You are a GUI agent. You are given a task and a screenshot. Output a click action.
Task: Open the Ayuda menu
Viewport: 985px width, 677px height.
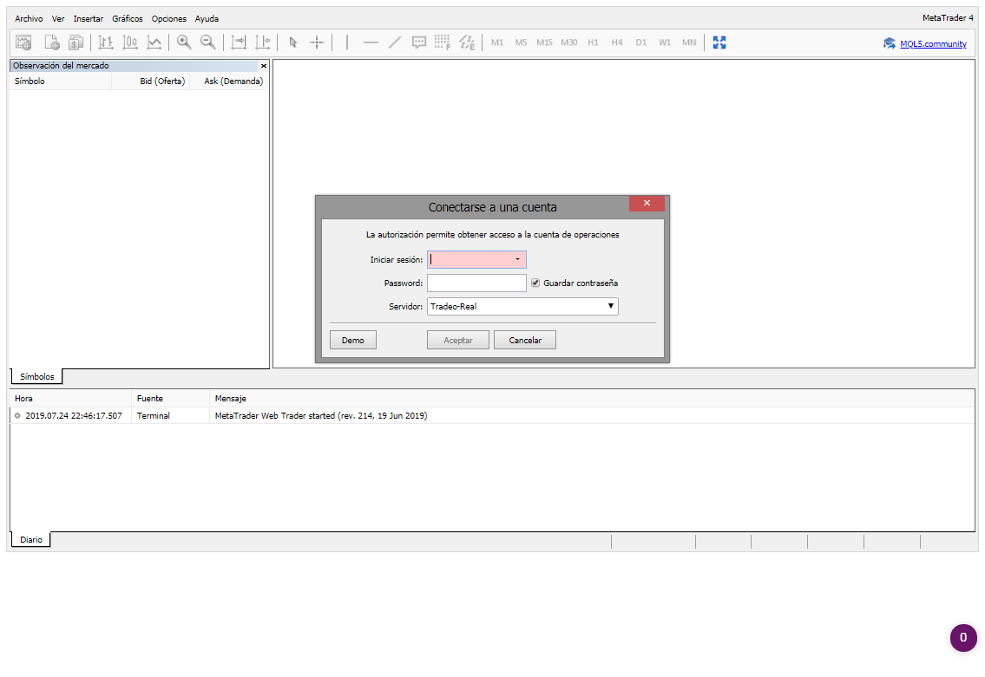207,19
